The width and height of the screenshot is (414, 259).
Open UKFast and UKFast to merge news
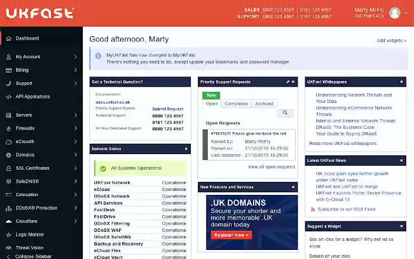(347, 186)
